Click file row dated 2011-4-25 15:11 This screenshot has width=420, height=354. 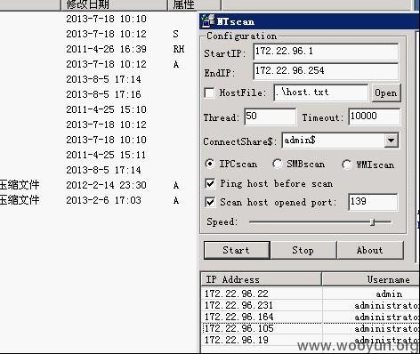pyautogui.click(x=106, y=155)
